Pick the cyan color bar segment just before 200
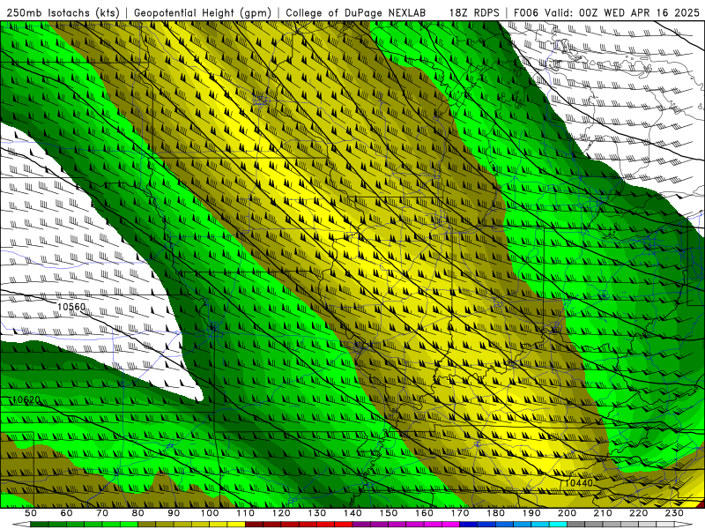Screen dimensions: 705x529 (559, 525)
